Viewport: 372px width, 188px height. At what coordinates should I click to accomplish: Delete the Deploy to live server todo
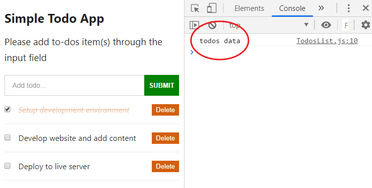tap(165, 166)
